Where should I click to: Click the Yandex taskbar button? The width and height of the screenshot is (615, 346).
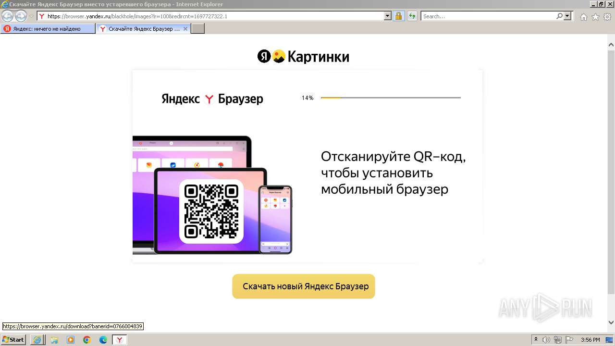tap(120, 340)
